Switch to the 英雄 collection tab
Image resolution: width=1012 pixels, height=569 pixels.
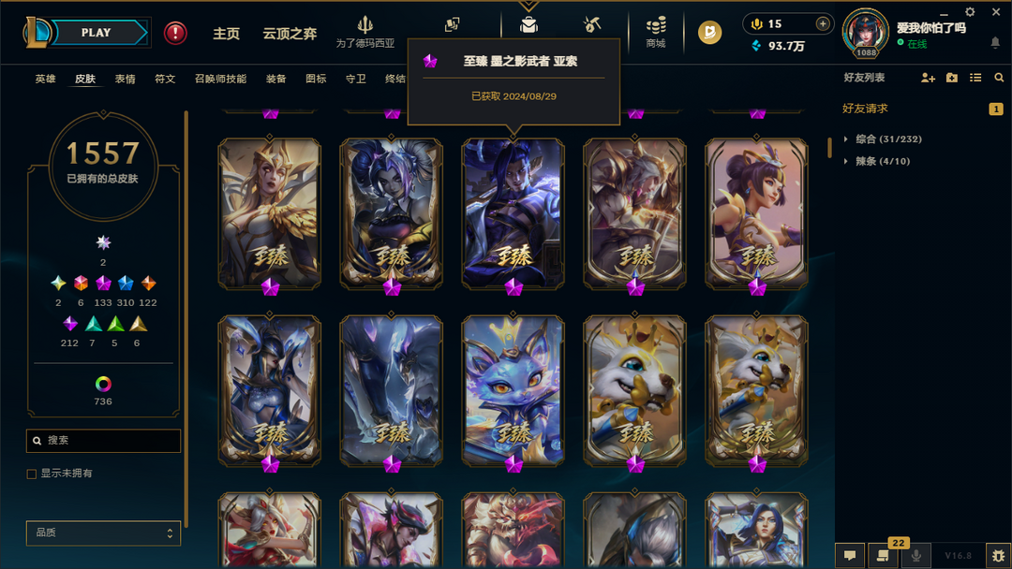[45, 79]
